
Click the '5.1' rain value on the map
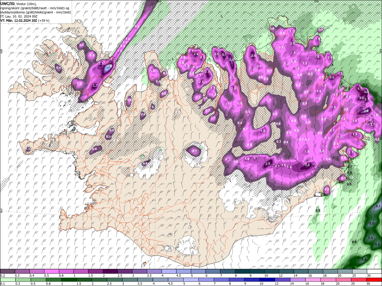(x=378, y=206)
